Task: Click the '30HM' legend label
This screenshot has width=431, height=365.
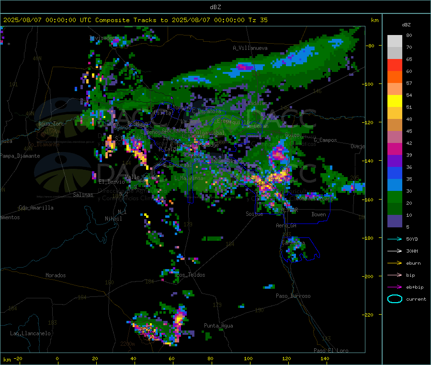Action: coord(412,251)
